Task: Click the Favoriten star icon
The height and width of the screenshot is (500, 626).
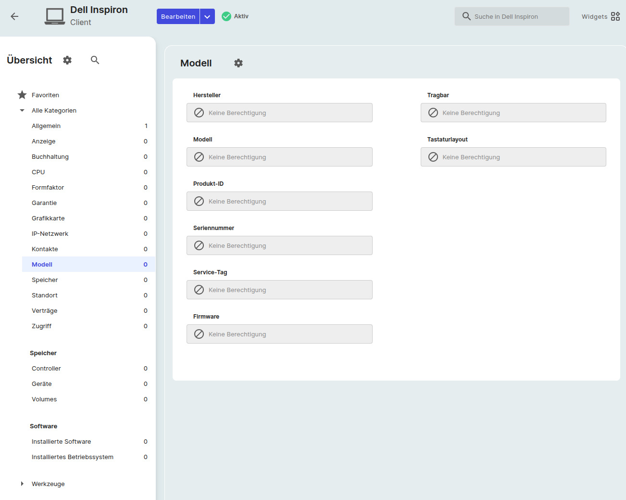Action: [22, 95]
